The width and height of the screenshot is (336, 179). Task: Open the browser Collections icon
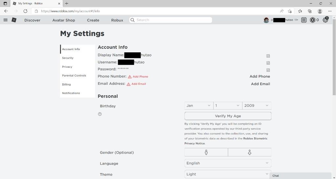[x=310, y=11]
